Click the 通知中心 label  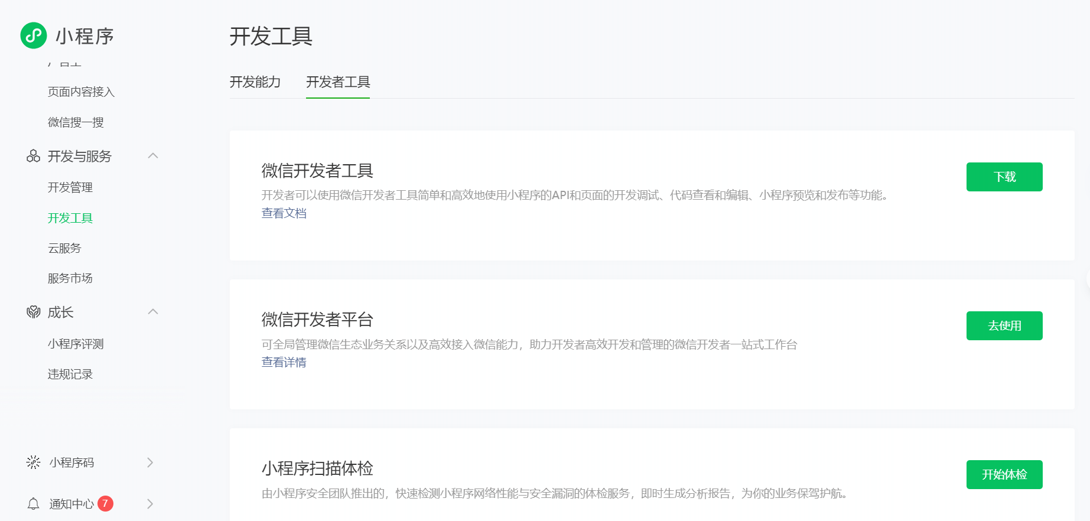click(71, 504)
